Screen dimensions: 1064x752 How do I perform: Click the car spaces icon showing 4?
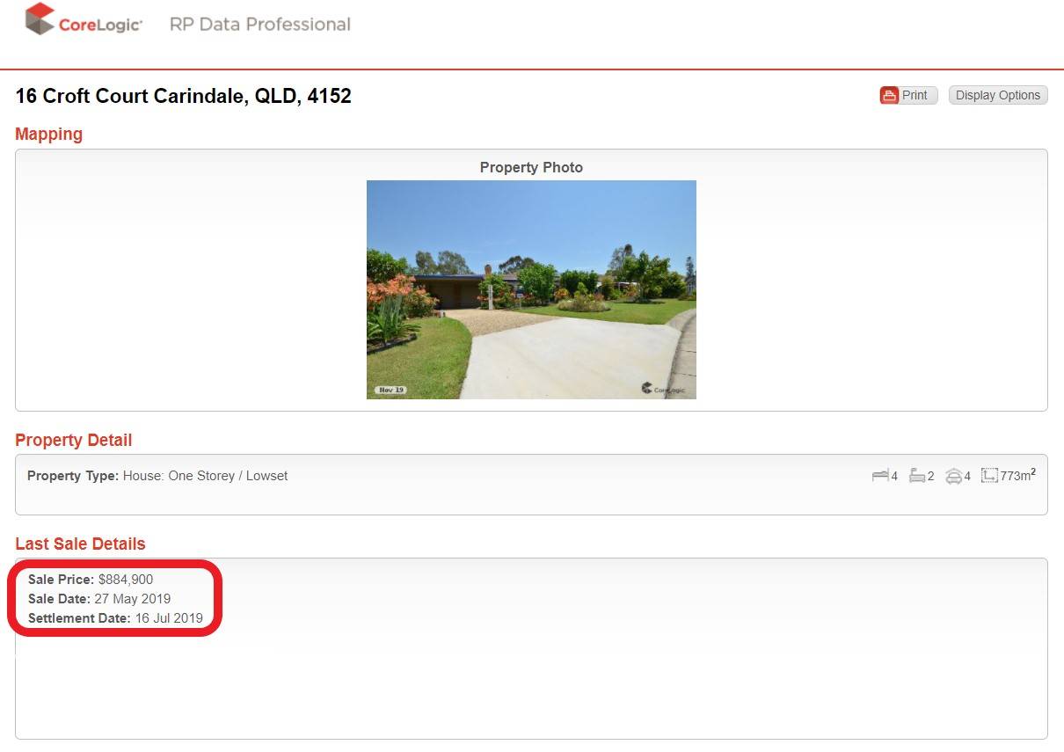953,476
